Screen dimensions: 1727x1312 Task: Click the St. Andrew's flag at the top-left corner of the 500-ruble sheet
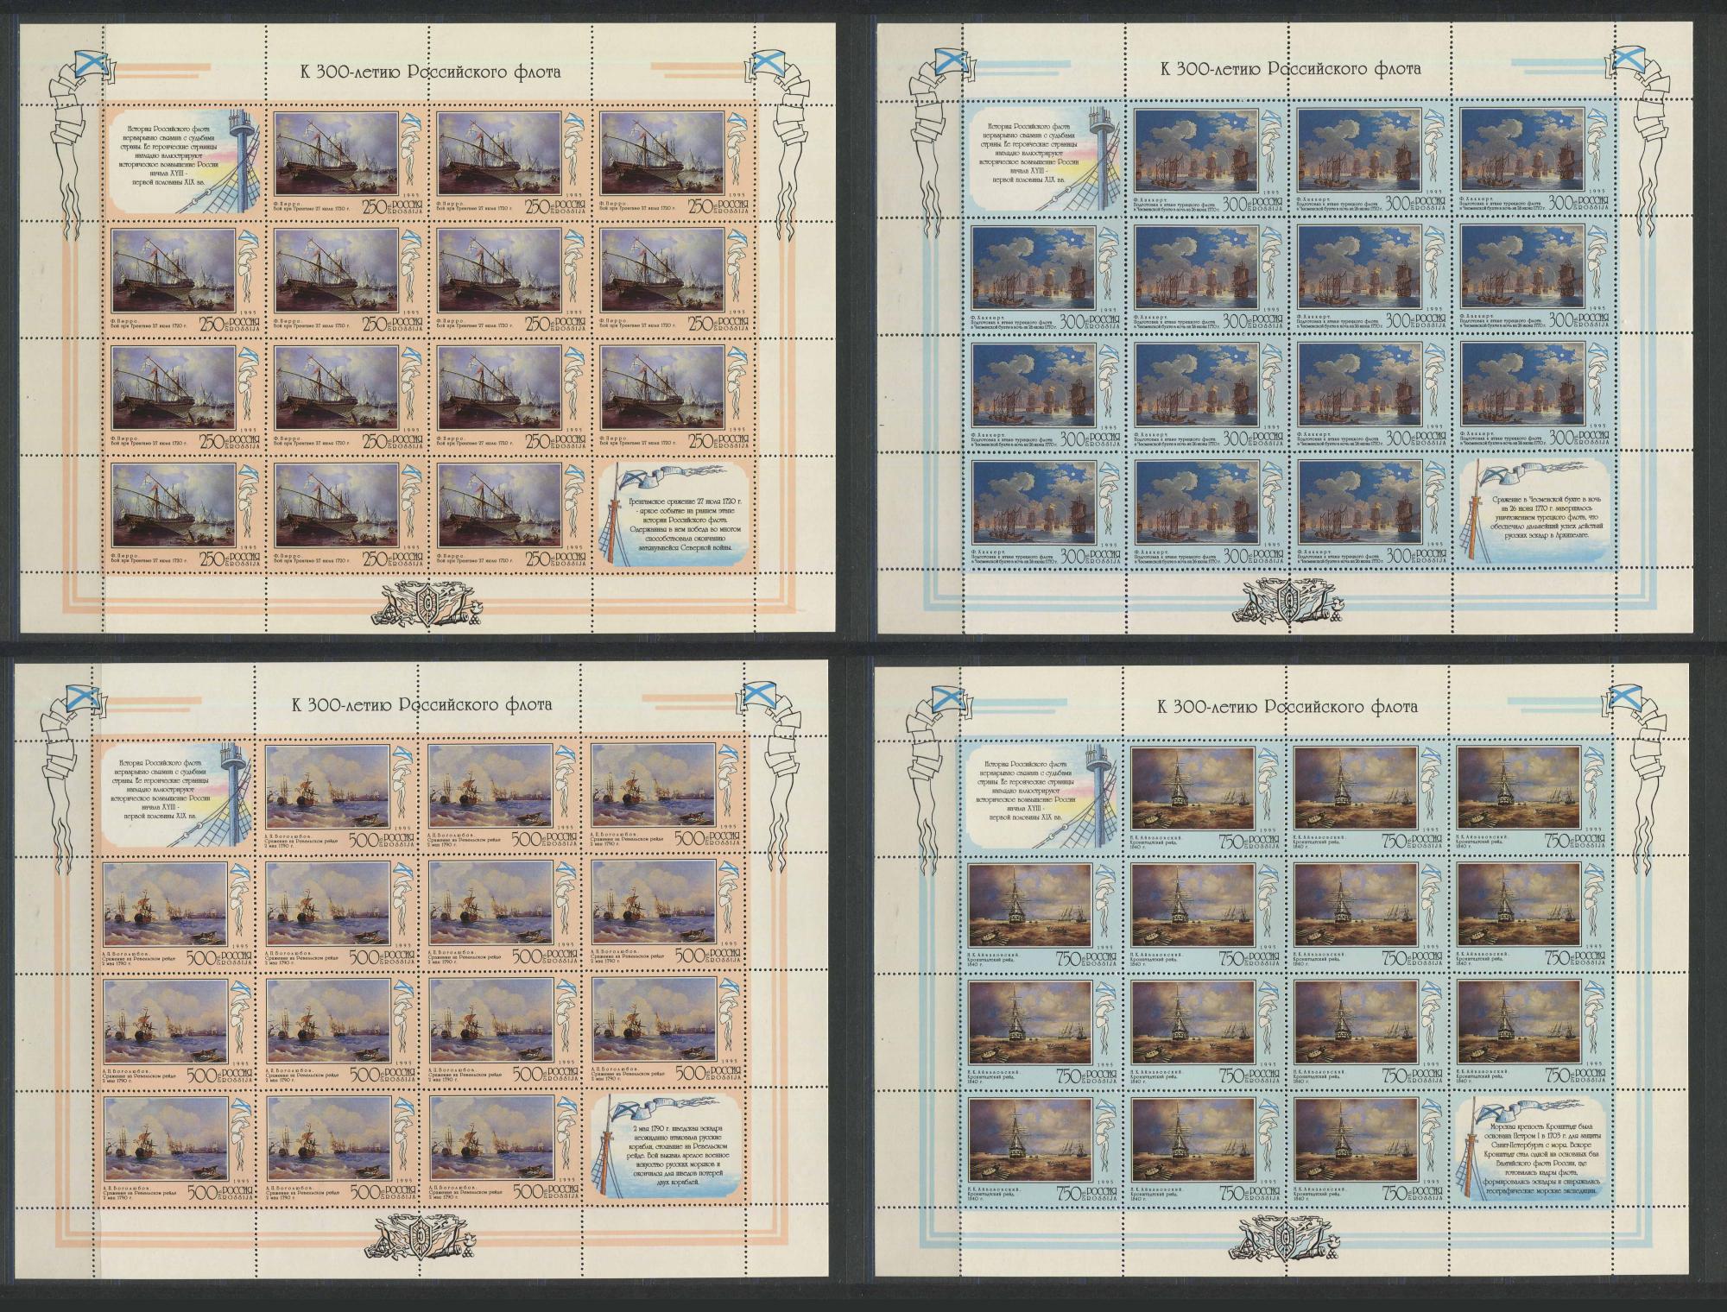[82, 699]
